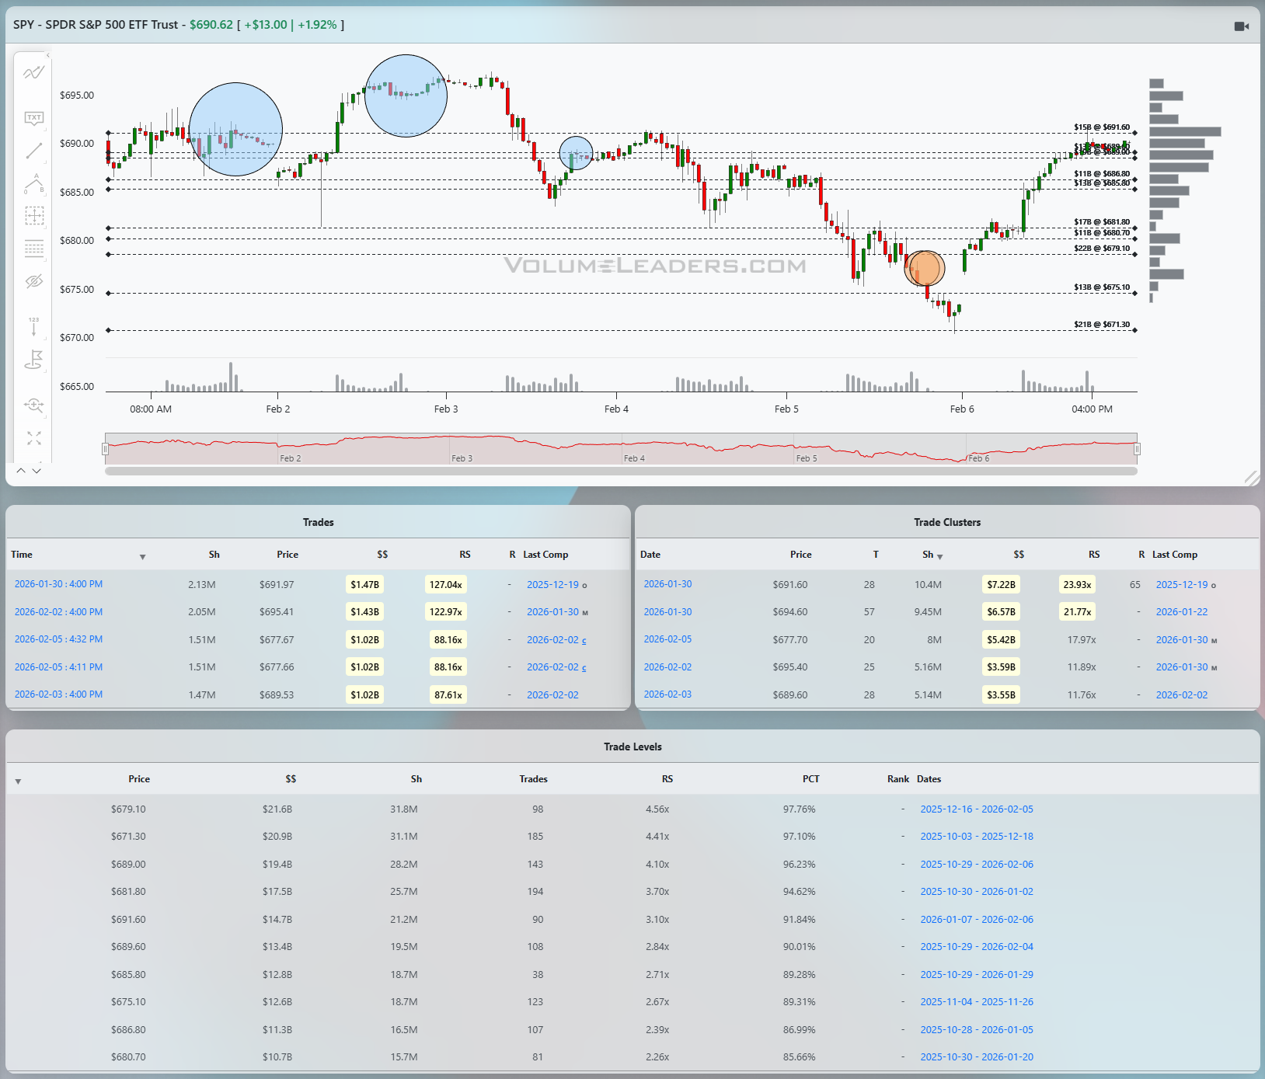Select the Fibonacci horizontal lines tool
This screenshot has width=1265, height=1079.
34,249
